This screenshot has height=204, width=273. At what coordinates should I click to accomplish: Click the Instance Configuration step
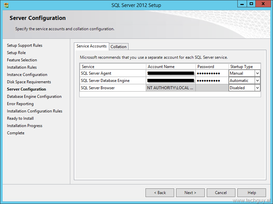point(27,75)
